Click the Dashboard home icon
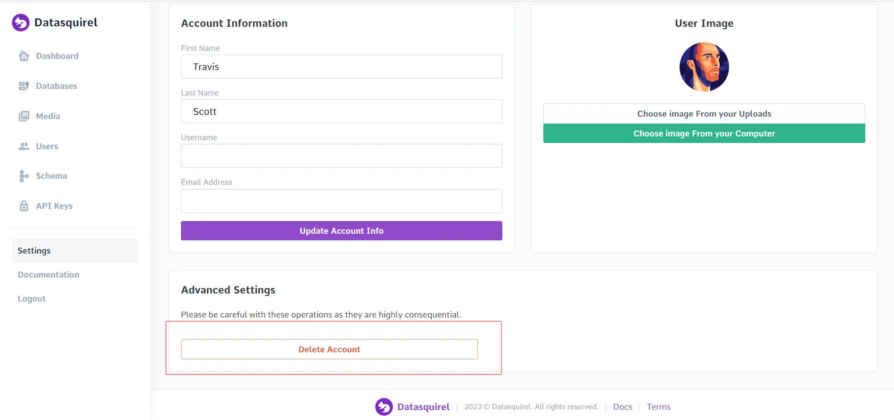The height and width of the screenshot is (420, 894). [x=24, y=56]
